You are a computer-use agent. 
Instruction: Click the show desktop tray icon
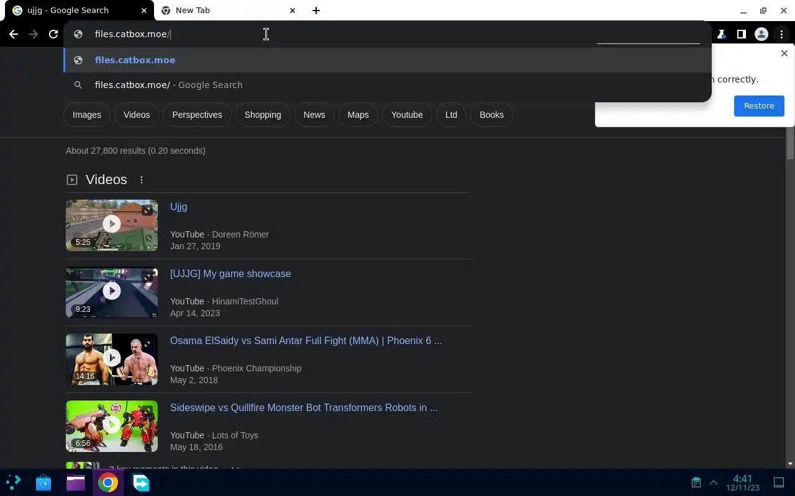pos(779,482)
